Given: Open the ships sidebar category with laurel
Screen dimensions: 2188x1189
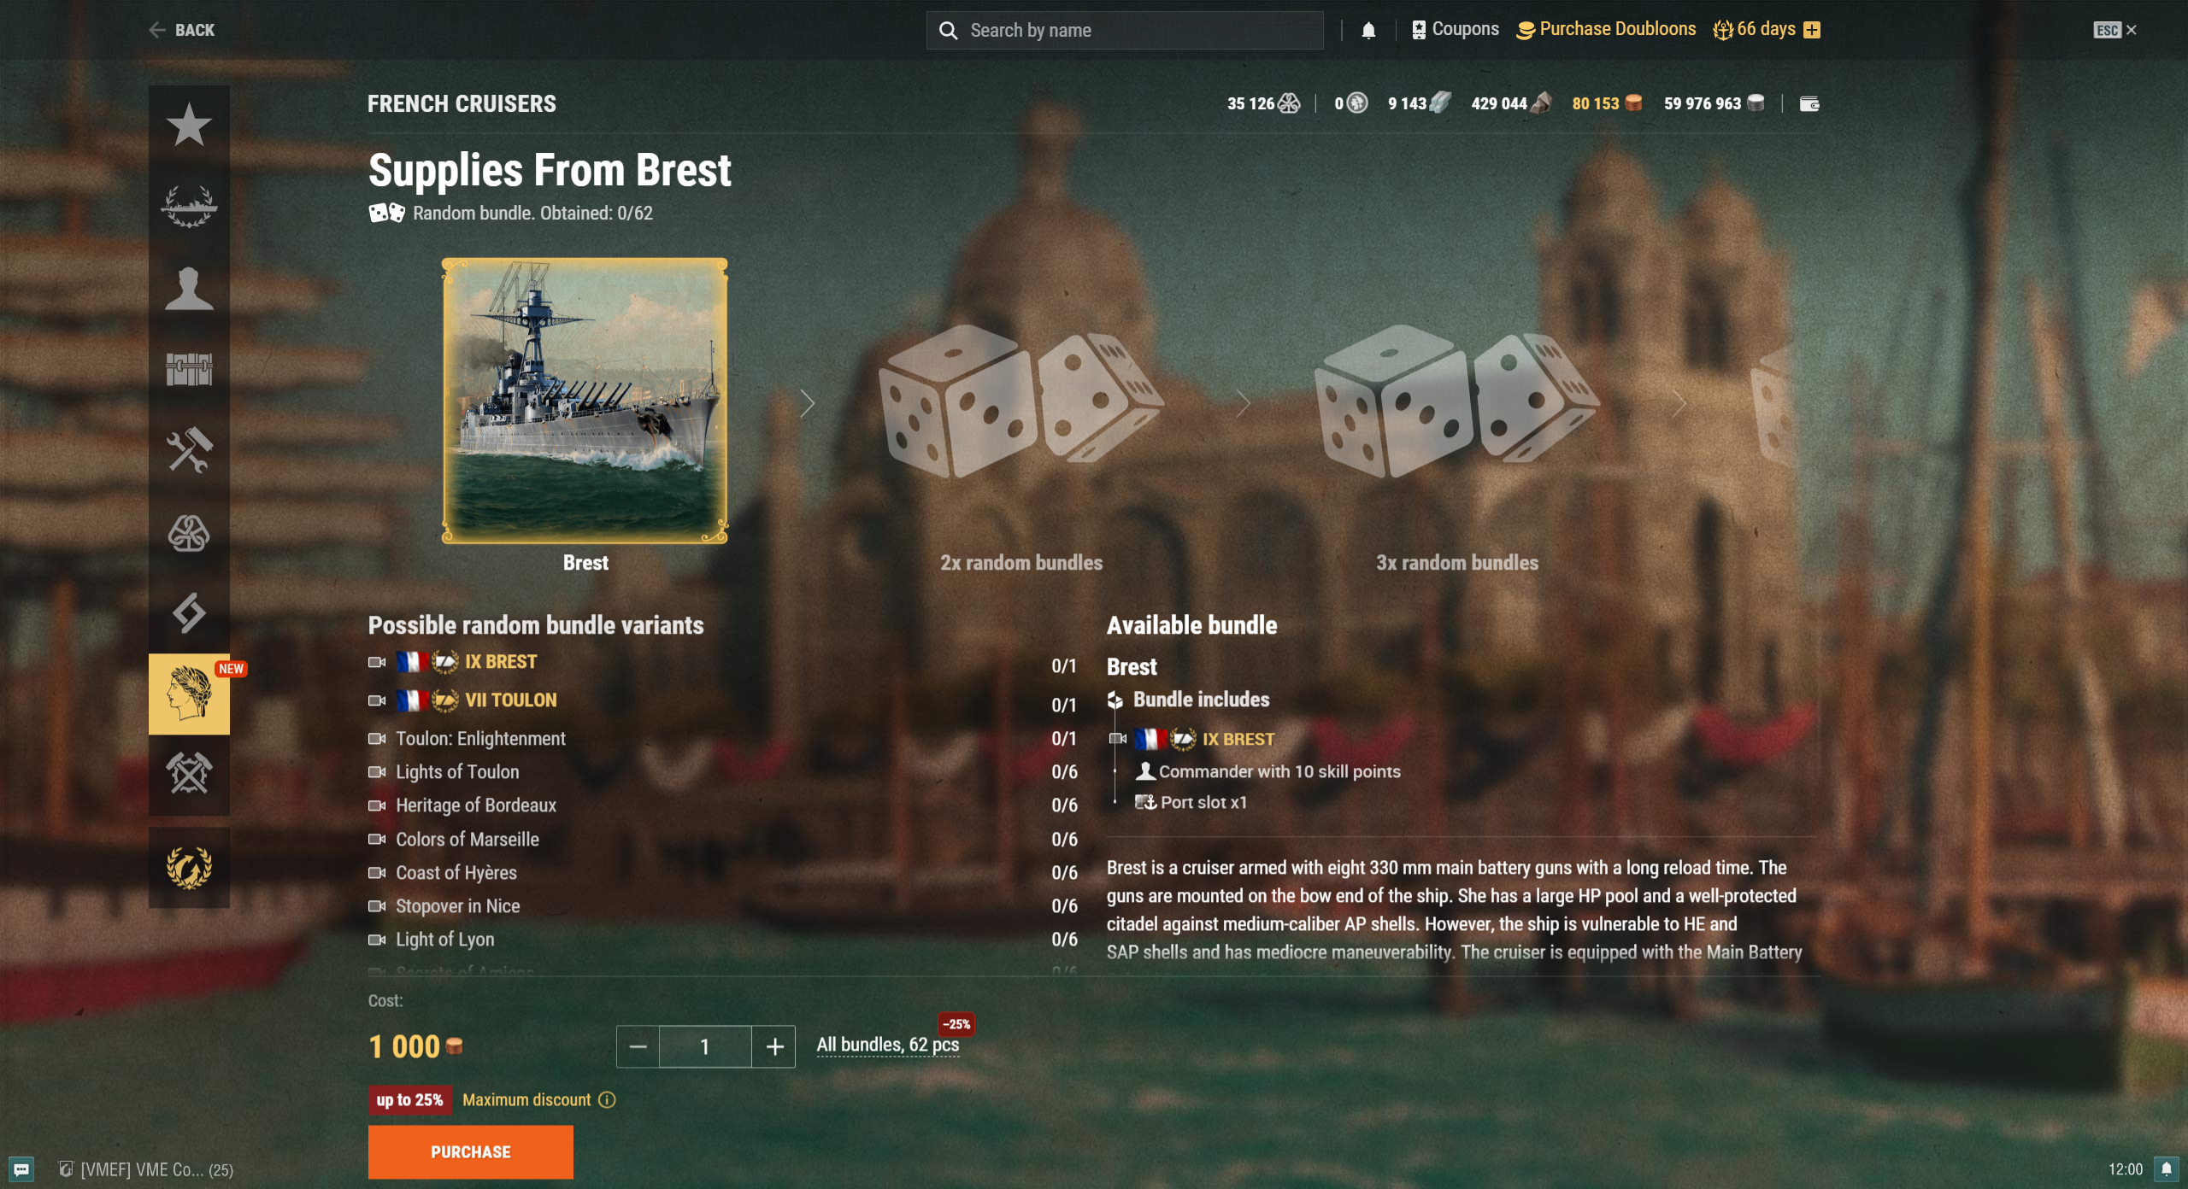Looking at the screenshot, I should click(x=189, y=206).
